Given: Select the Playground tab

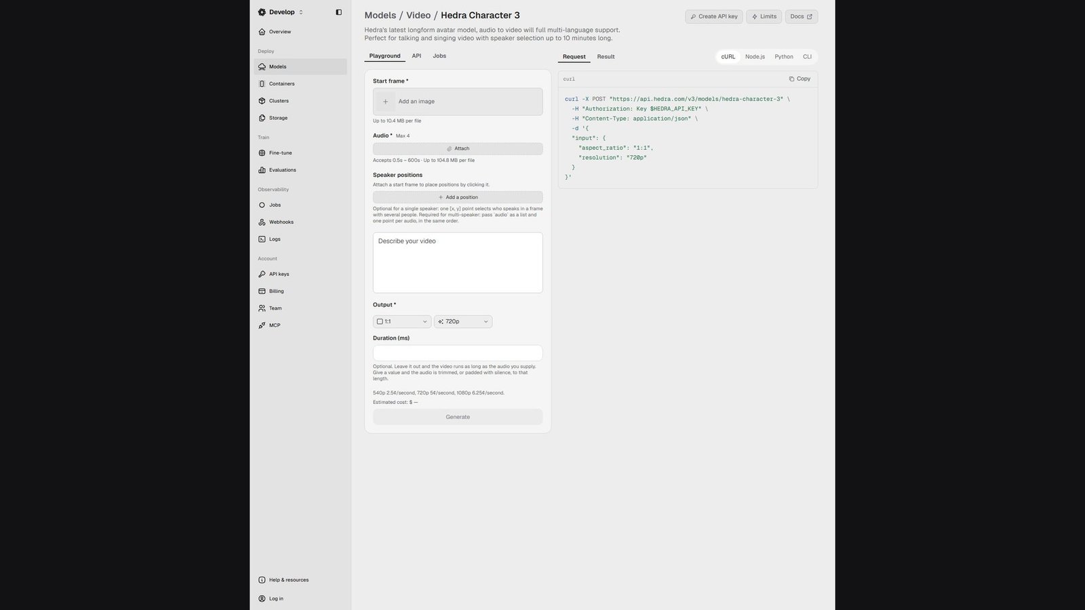Looking at the screenshot, I should pos(385,56).
